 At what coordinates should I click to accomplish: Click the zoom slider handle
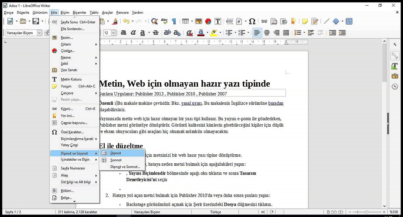(x=367, y=212)
